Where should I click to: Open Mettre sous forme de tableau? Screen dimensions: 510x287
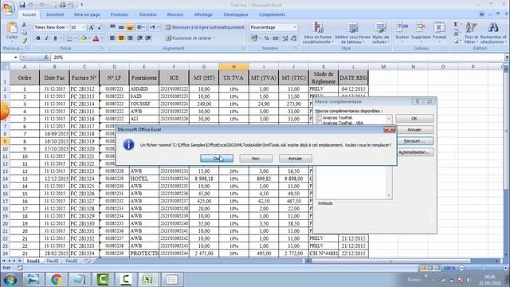coord(352,33)
